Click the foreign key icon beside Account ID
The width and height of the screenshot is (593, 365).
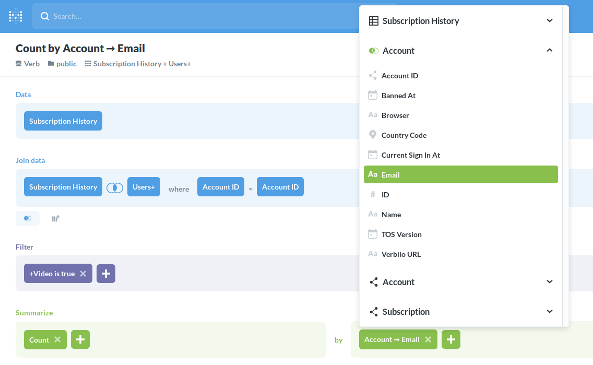[373, 75]
